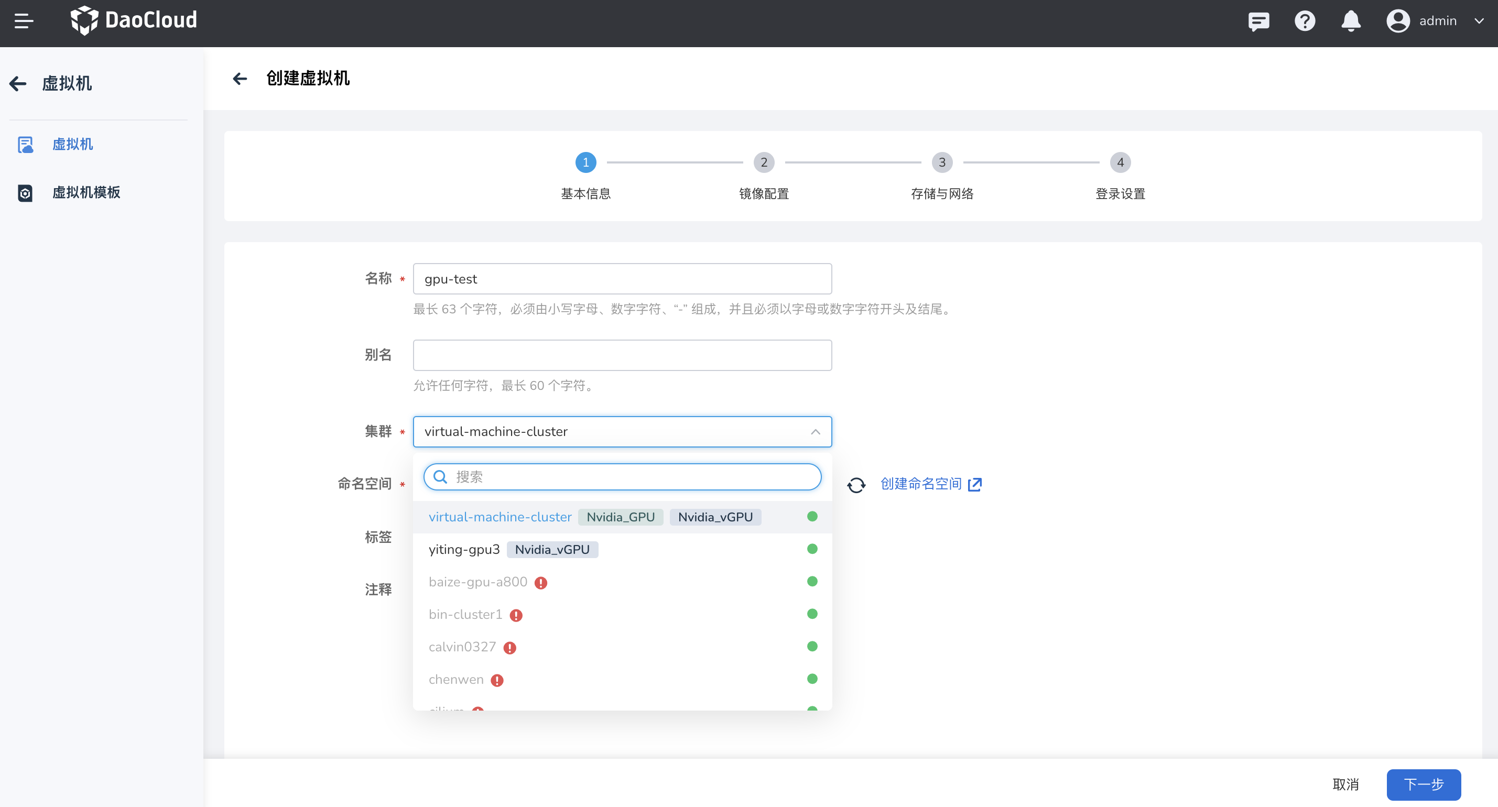Select 虚拟机 in the sidebar
Screen dimensions: 1498x807
(72, 144)
